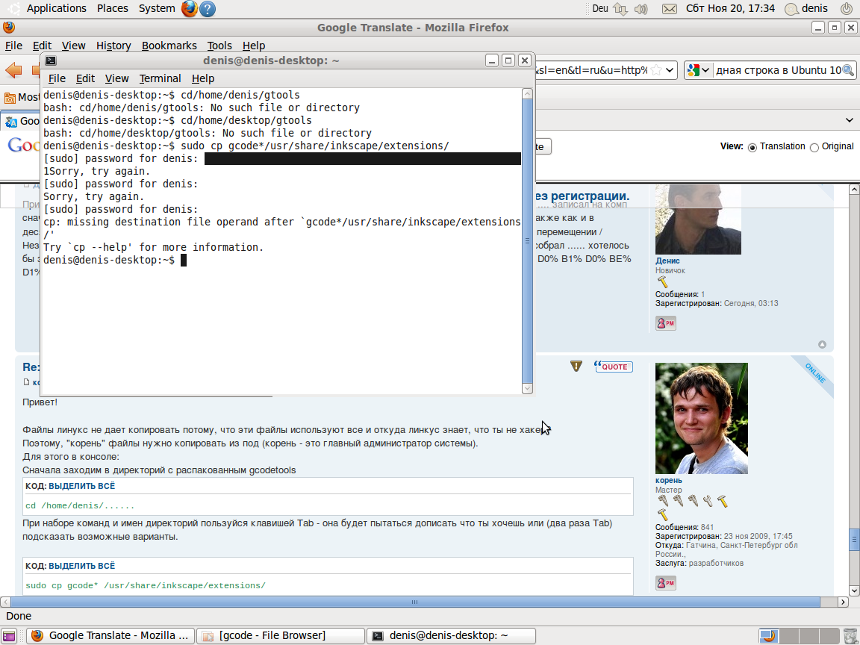Open the help icon in top panel
This screenshot has height=645, width=860.
tap(208, 9)
